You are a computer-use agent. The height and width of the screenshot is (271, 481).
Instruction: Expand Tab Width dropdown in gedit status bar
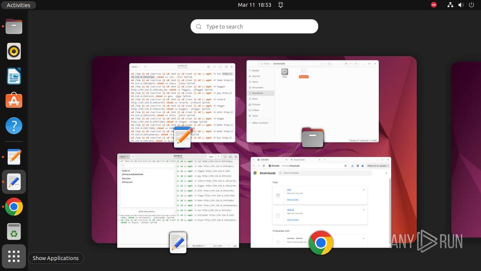point(199,246)
